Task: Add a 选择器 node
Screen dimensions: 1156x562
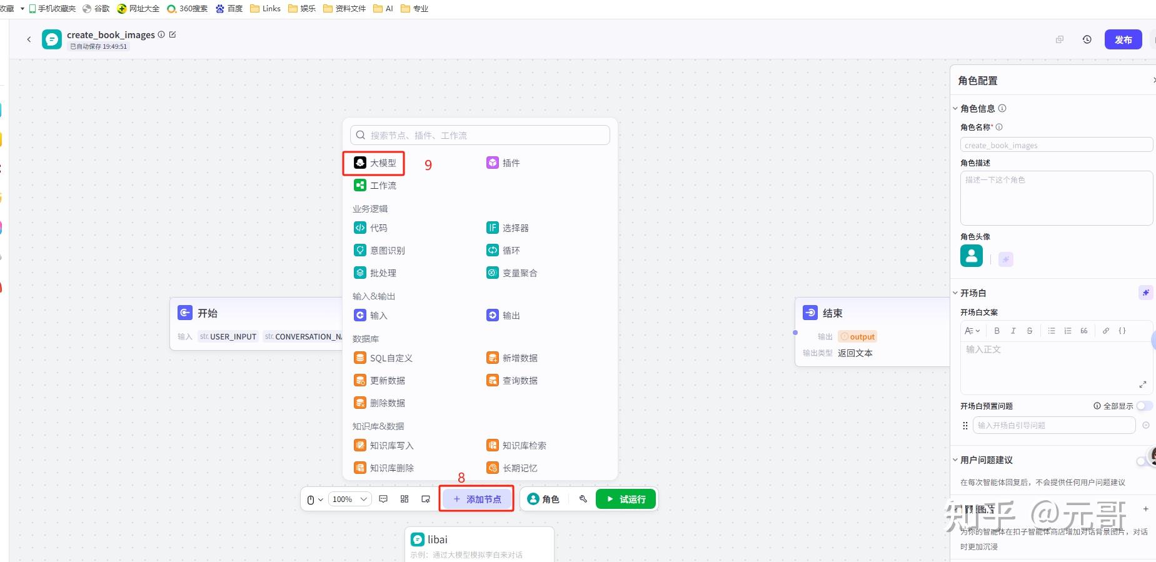Action: pos(508,228)
